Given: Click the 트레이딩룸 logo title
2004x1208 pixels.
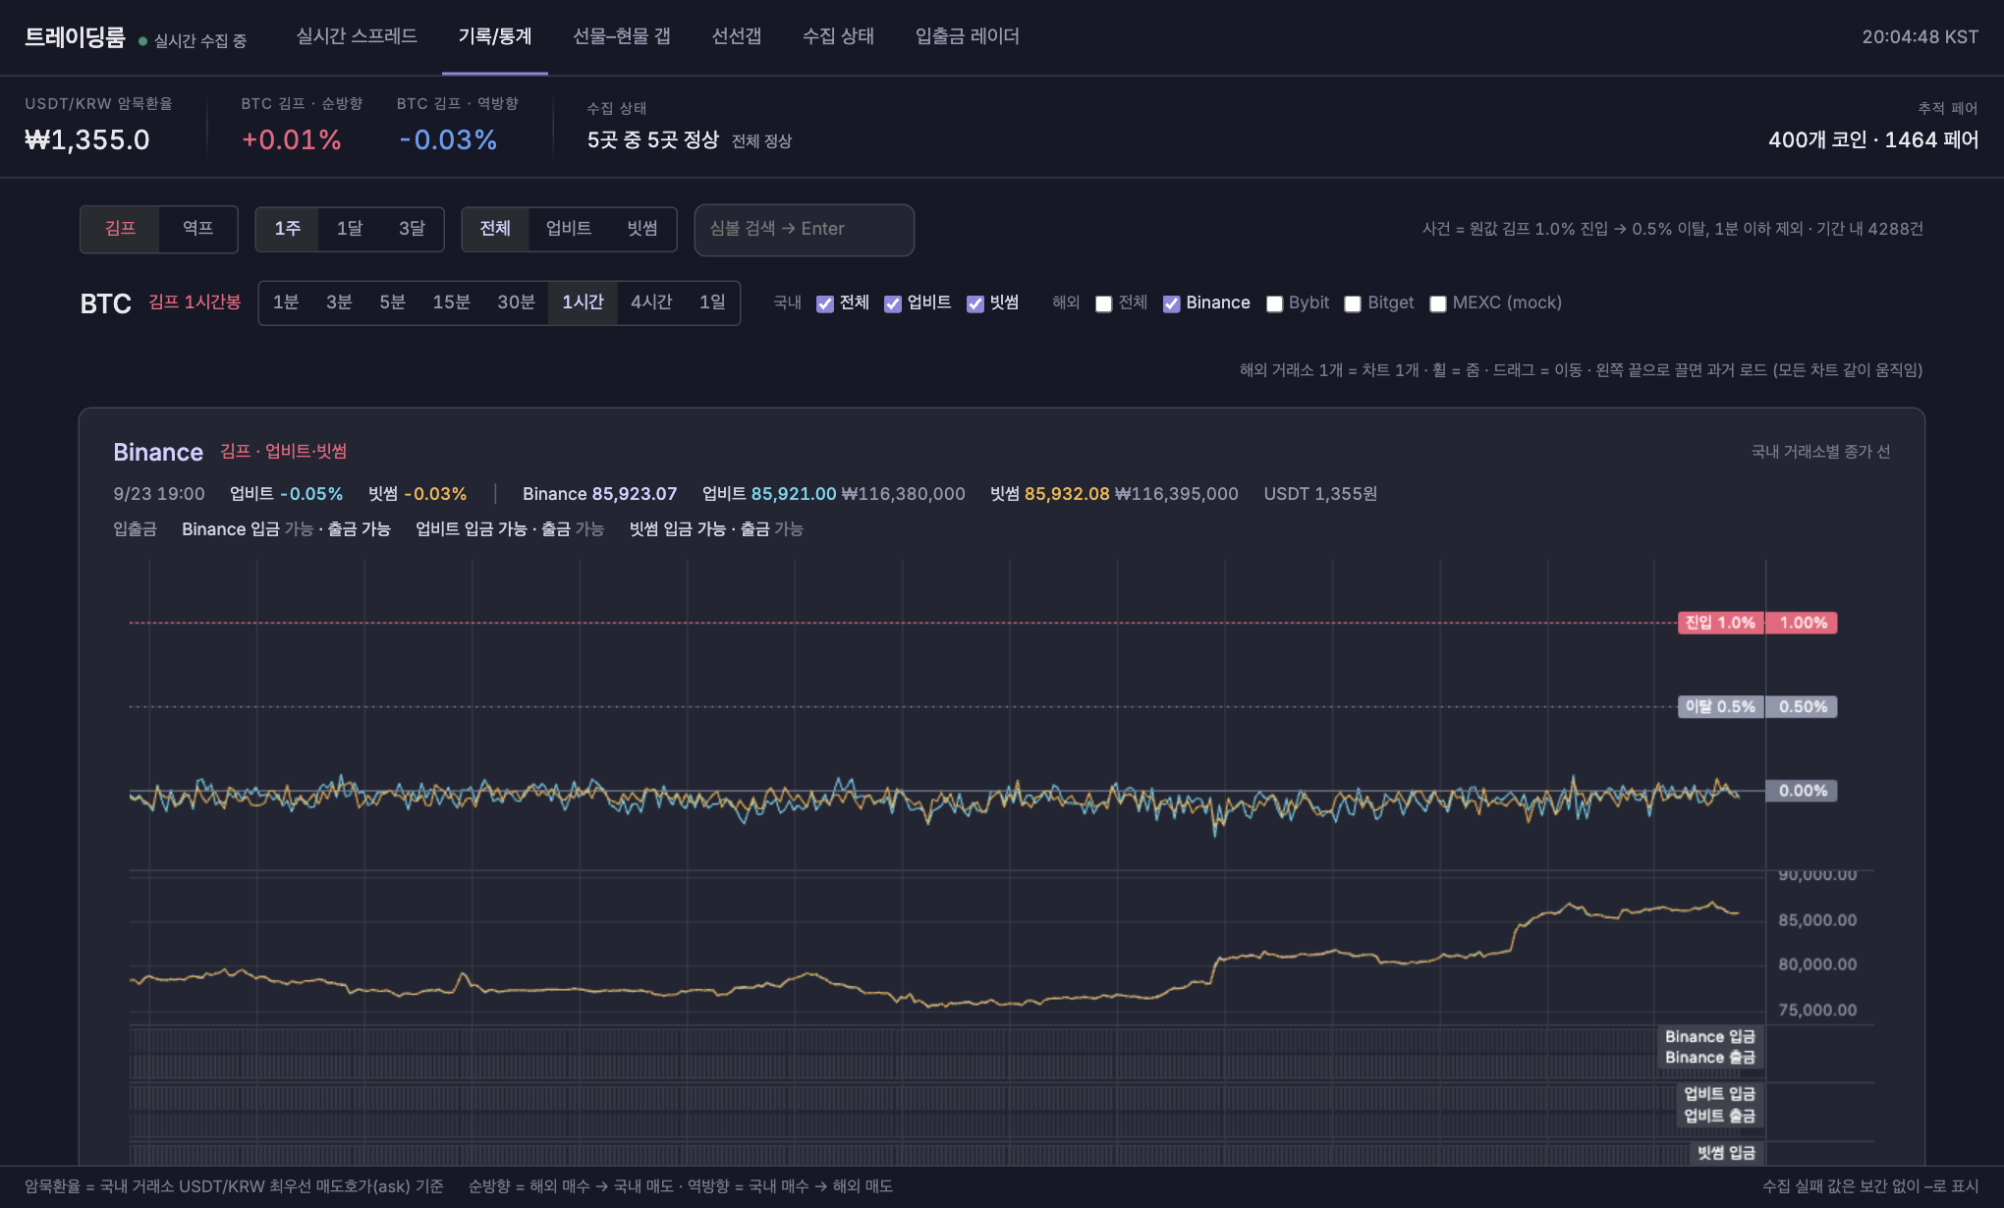Looking at the screenshot, I should [x=76, y=37].
